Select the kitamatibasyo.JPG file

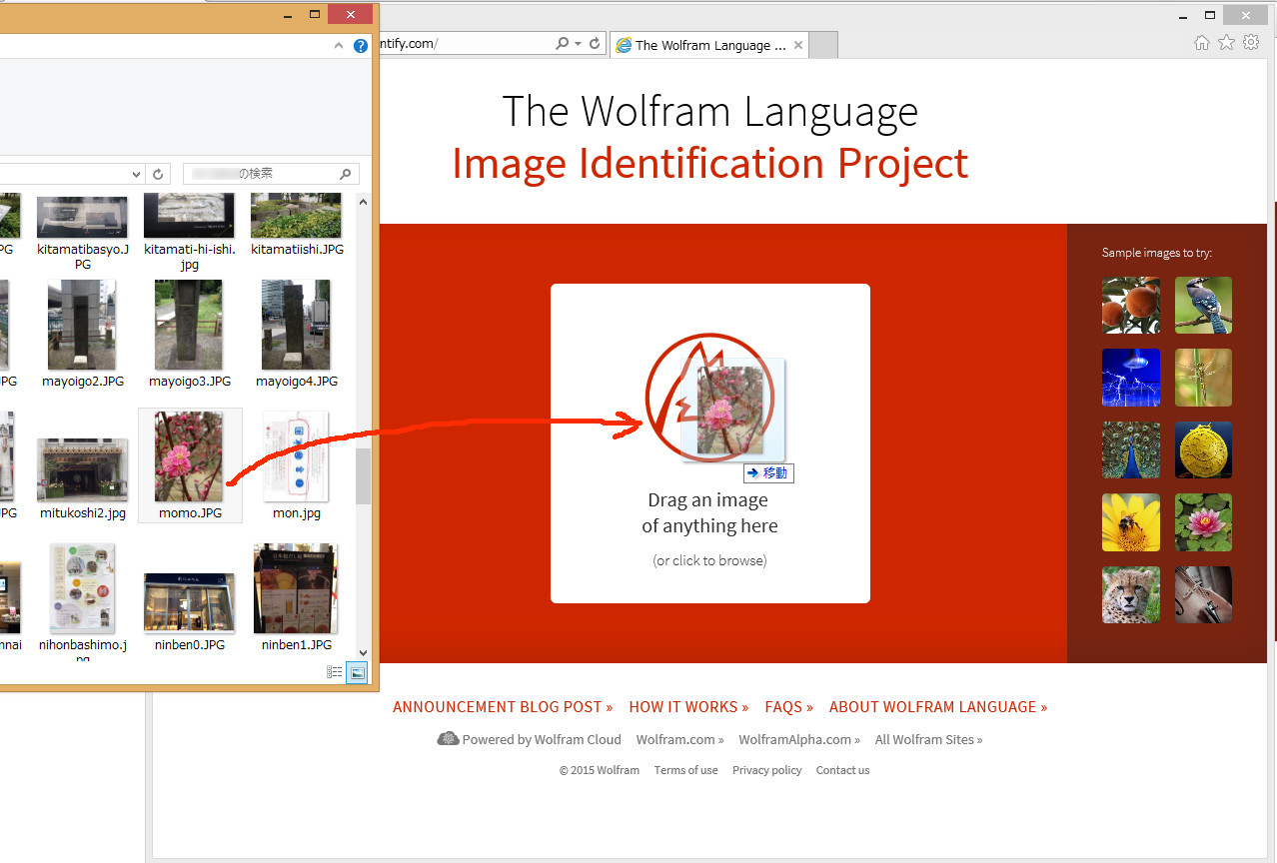[83, 233]
